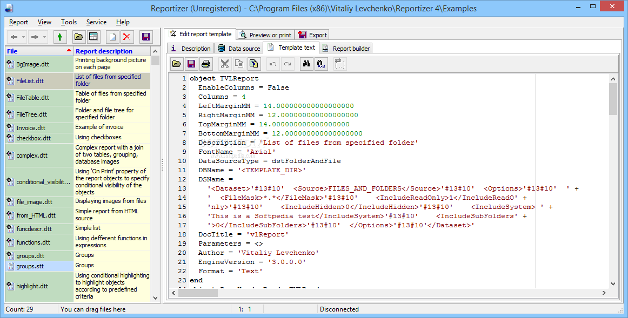The height and width of the screenshot is (318, 628).
Task: Switch to the Export tab
Action: coord(312,35)
